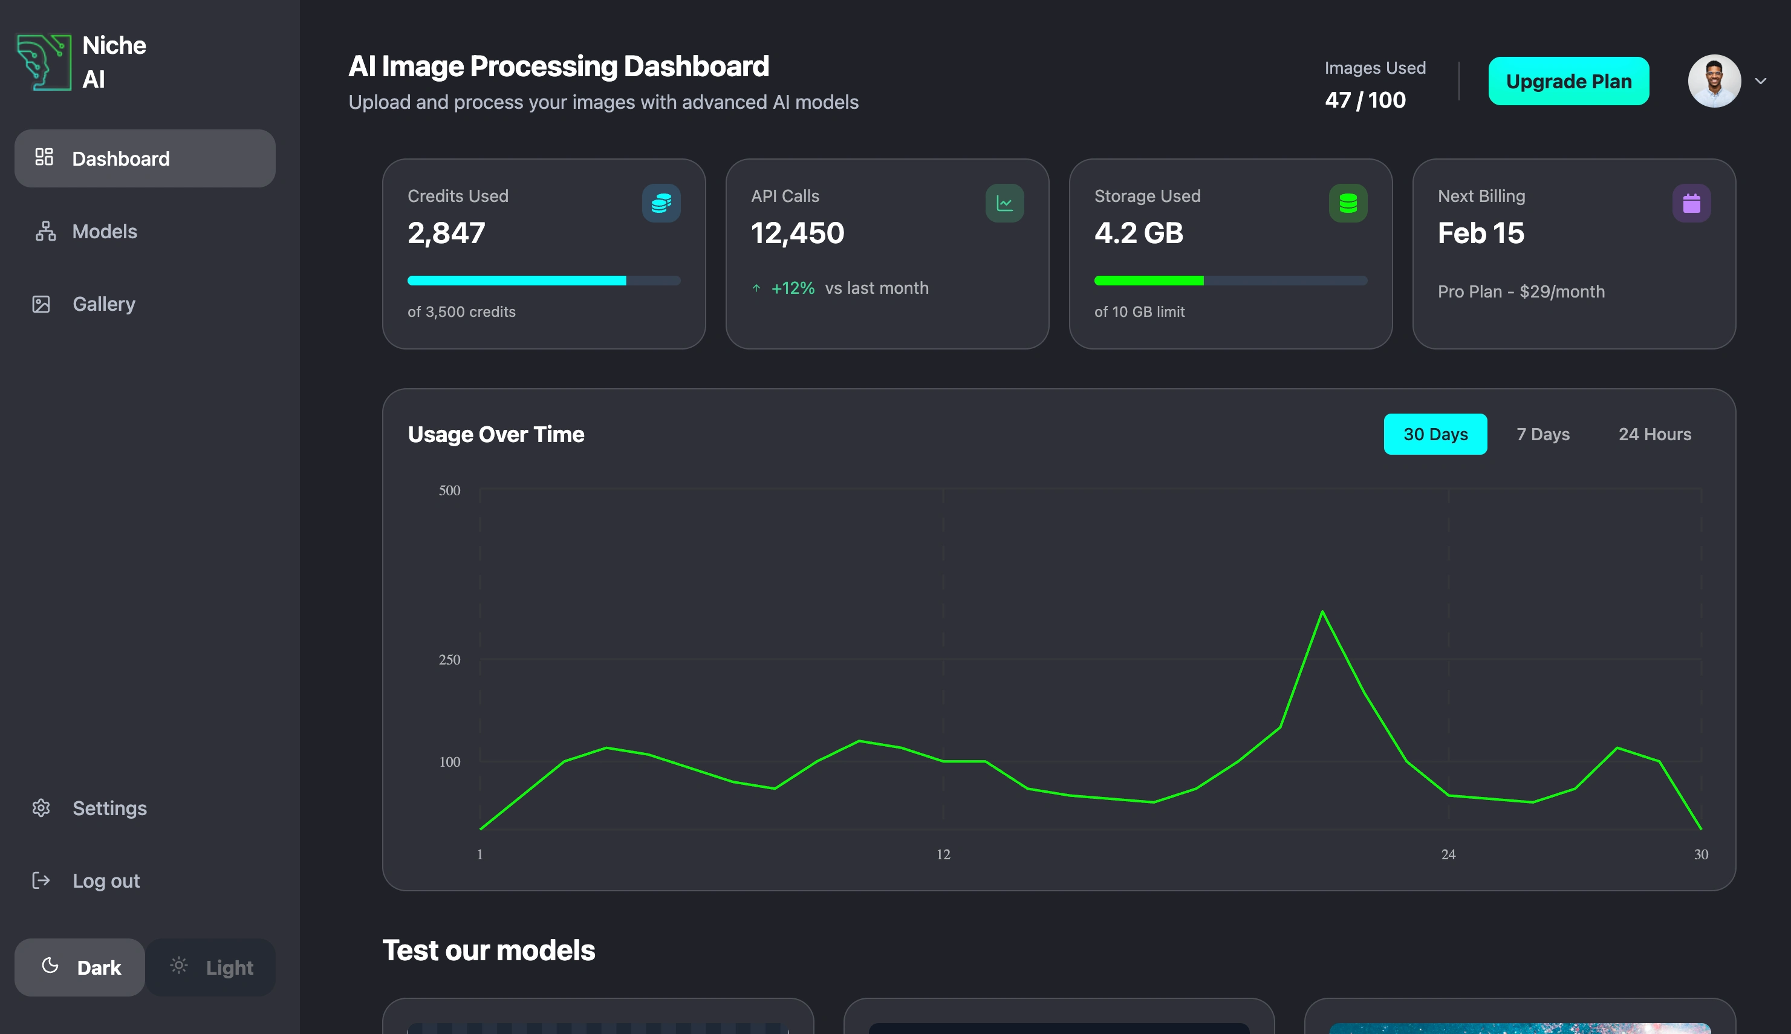Click the Log out arrow icon

(41, 880)
